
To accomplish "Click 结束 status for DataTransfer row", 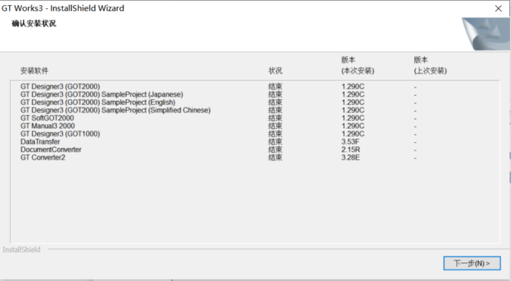I will 276,142.
